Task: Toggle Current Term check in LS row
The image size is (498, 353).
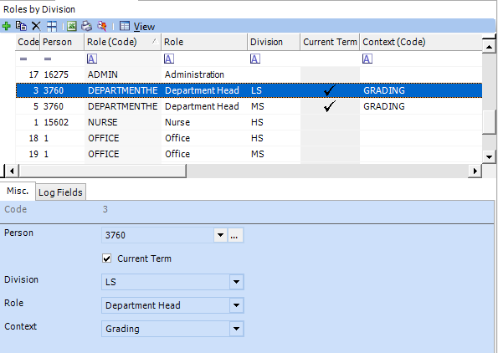Action: click(x=330, y=90)
